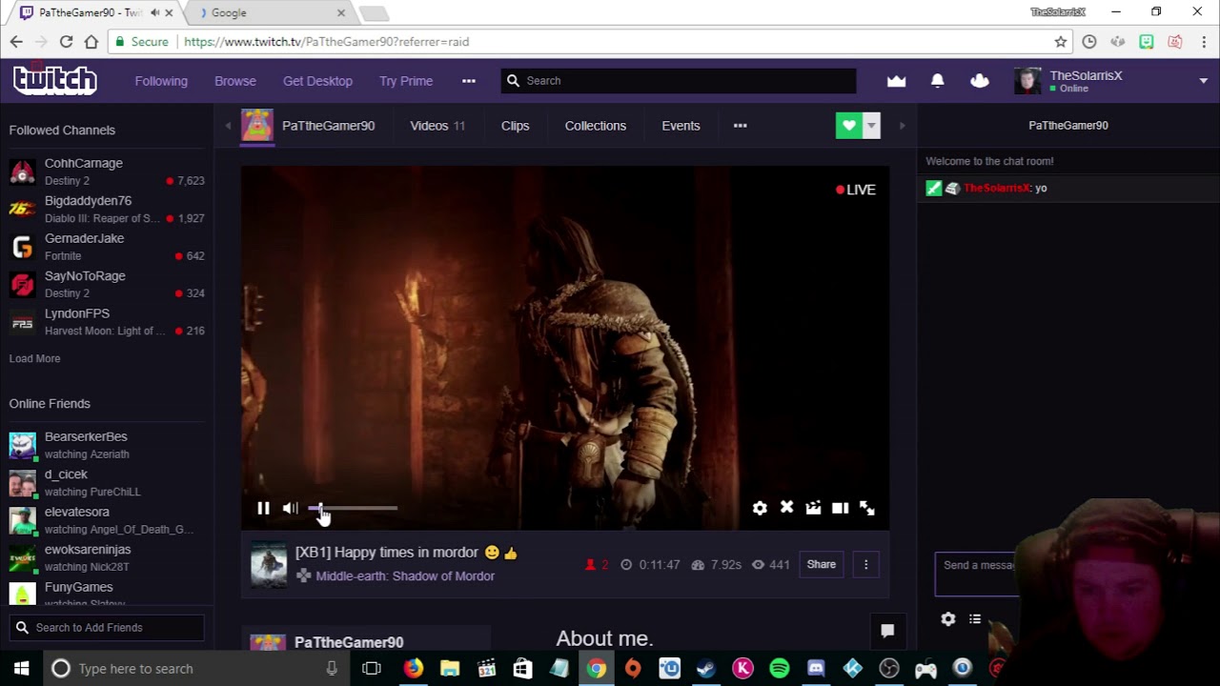This screenshot has width=1220, height=686.
Task: Collapse left channel arrow
Action: coord(228,126)
